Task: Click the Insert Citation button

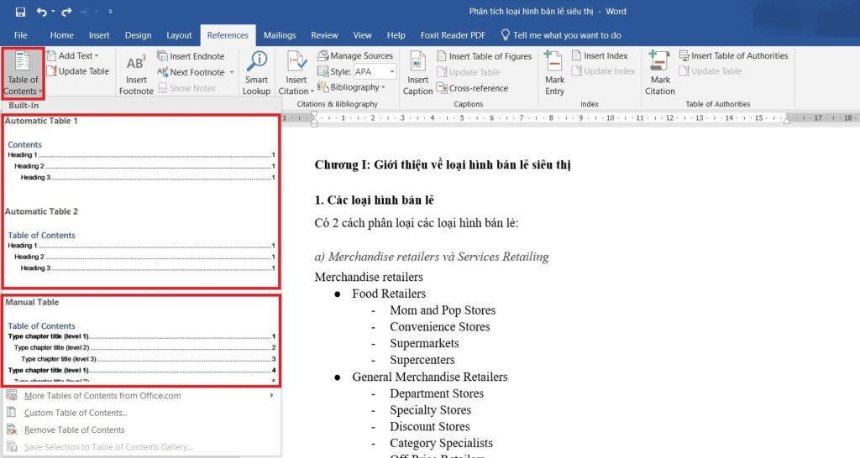Action: click(x=296, y=74)
